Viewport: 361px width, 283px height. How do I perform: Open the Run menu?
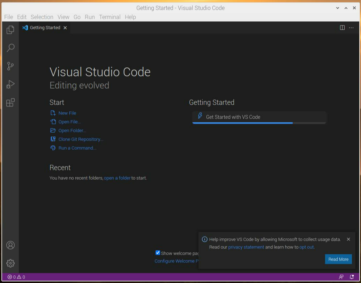coord(90,17)
